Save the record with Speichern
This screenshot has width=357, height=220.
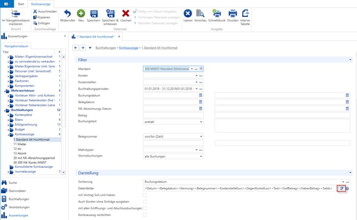coord(94,14)
